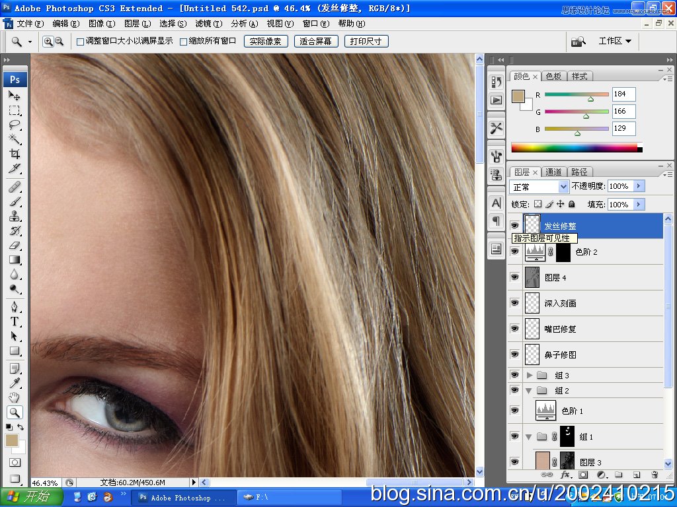The width and height of the screenshot is (677, 507).
Task: Open the document info arrow in status bar
Action: (x=194, y=483)
